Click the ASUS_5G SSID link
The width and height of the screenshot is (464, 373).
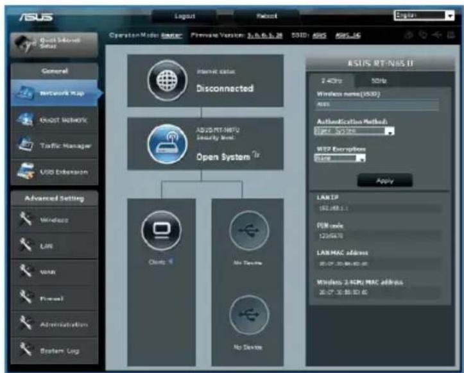pos(348,35)
